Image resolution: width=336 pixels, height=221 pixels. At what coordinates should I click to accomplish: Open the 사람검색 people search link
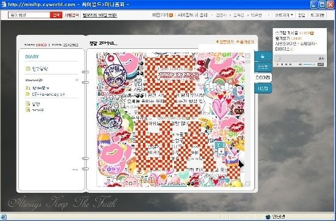click(x=71, y=15)
